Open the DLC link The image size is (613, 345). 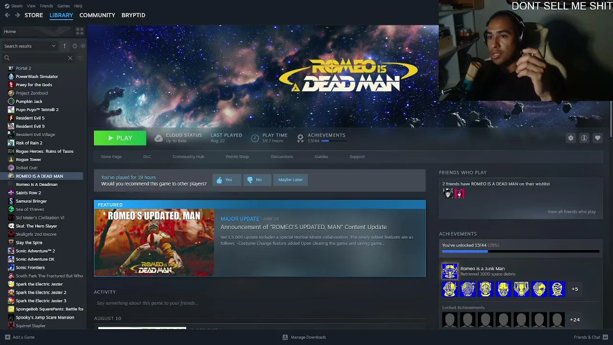(147, 157)
